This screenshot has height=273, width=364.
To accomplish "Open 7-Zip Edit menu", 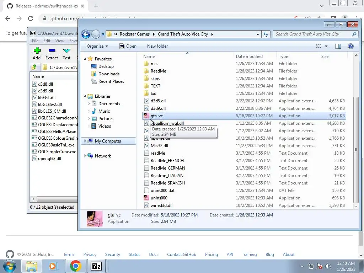I will pos(47,41).
